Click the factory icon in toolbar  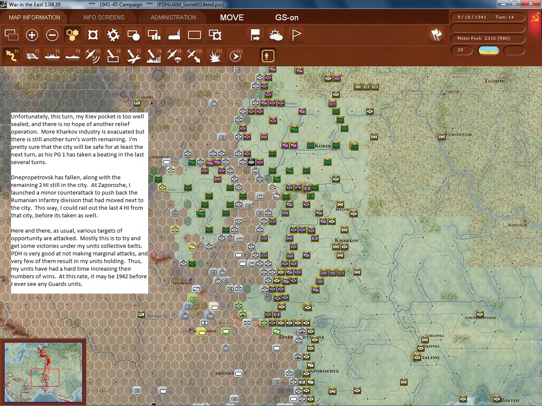[174, 35]
